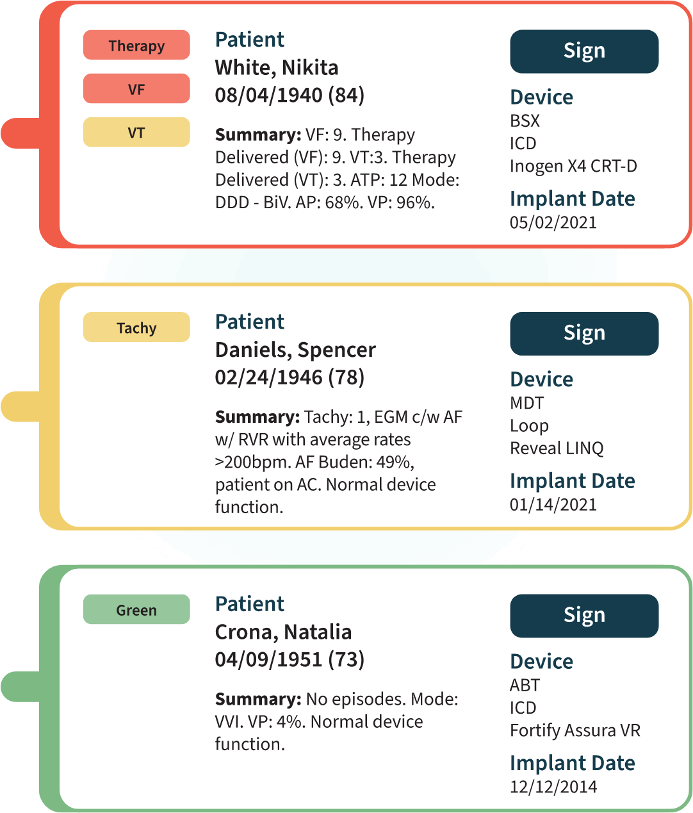Click the Fortify Assura VR device label

tap(575, 730)
